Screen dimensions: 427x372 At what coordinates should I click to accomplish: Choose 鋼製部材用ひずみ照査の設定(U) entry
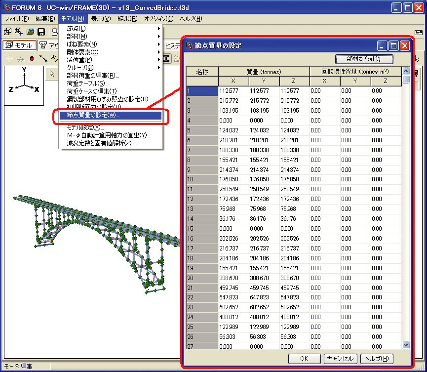point(111,99)
